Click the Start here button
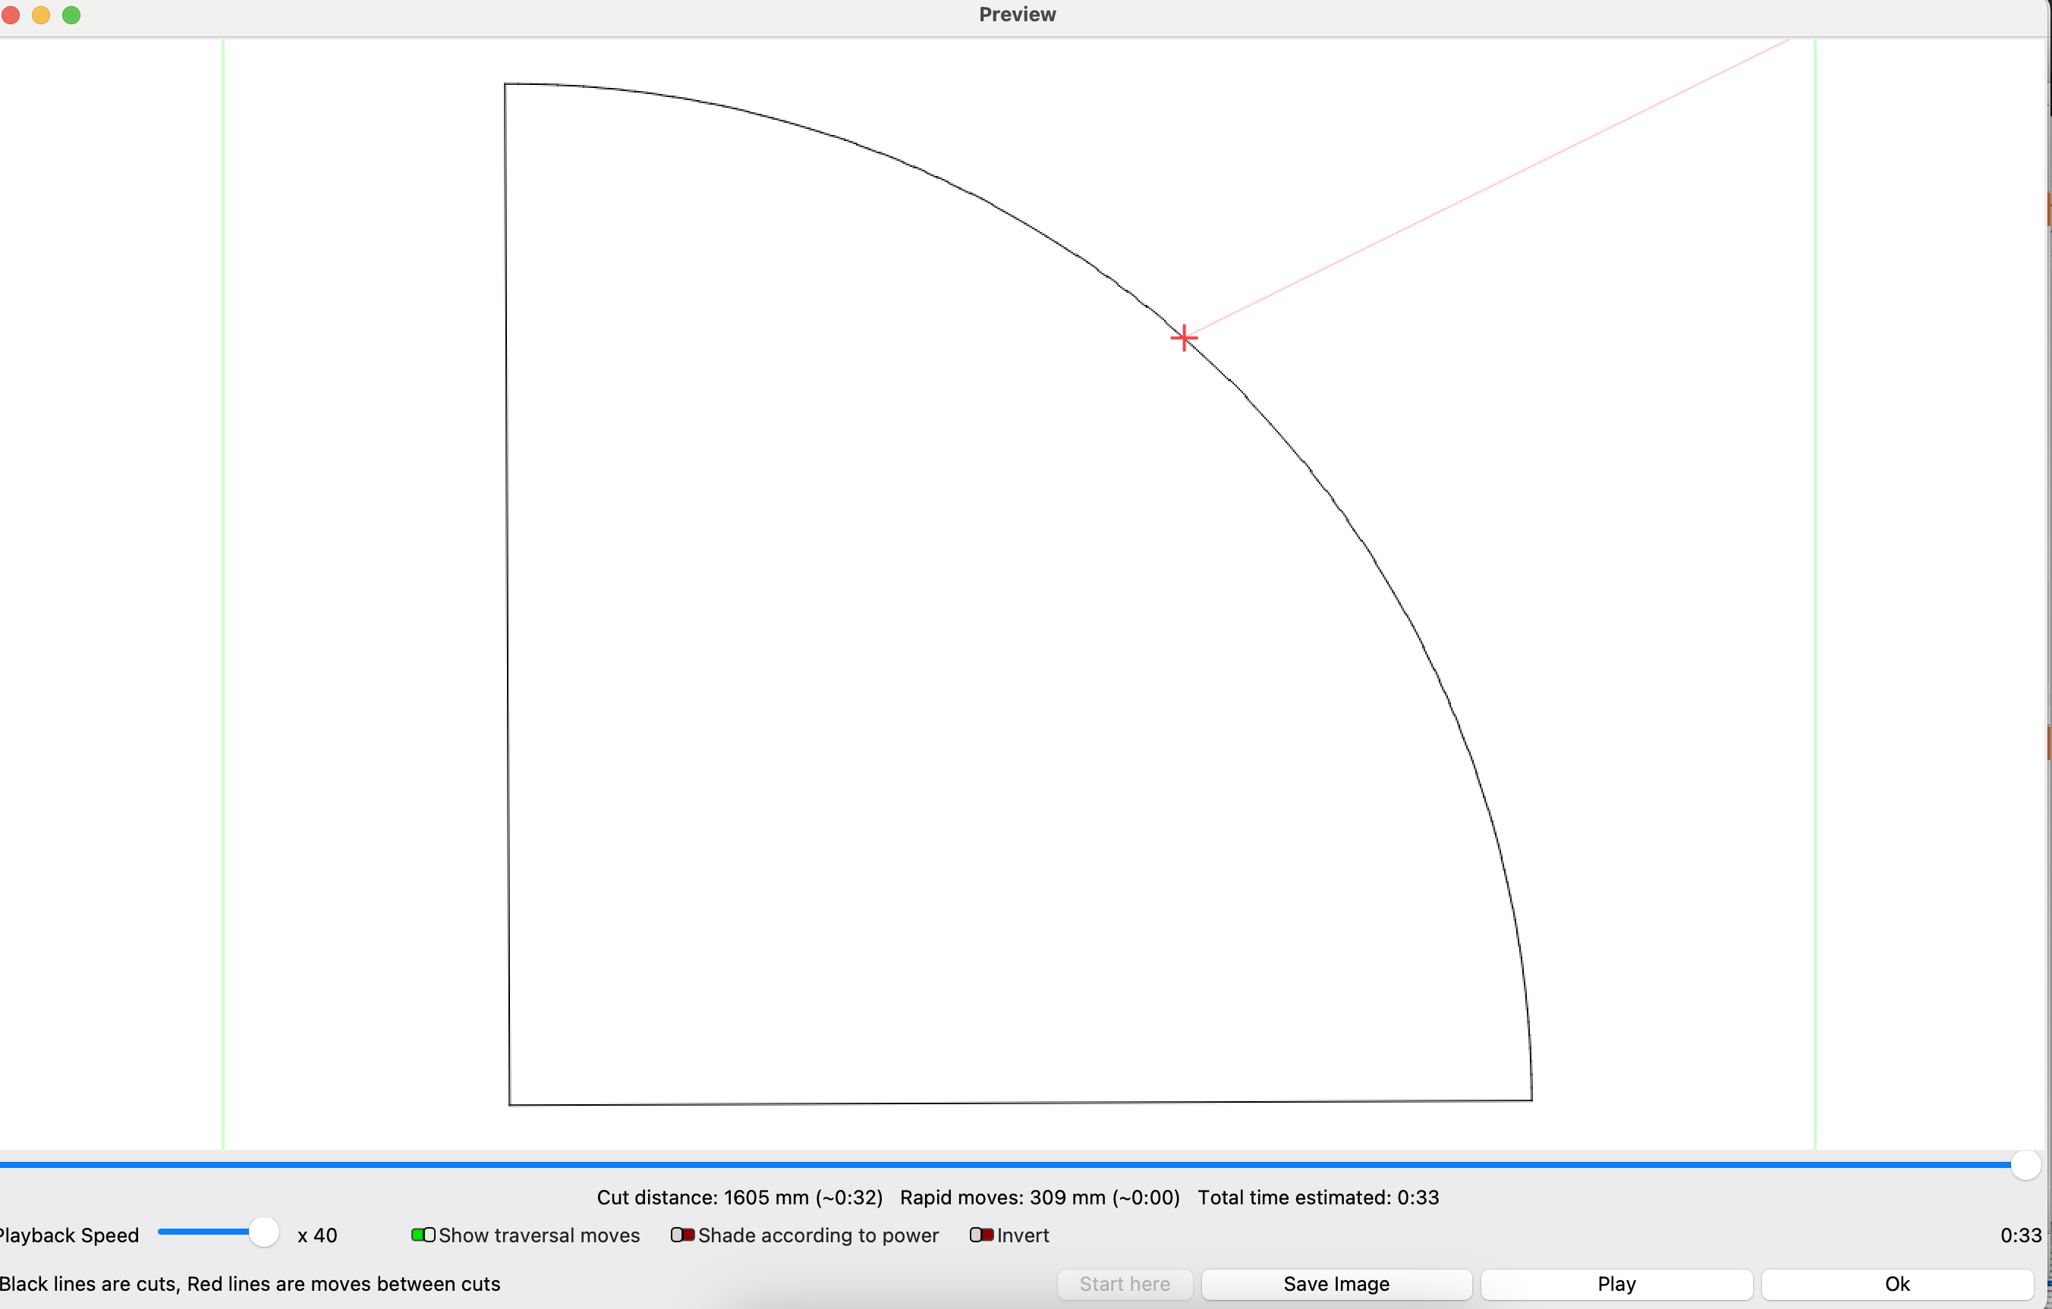This screenshot has width=2052, height=1309. coord(1125,1284)
